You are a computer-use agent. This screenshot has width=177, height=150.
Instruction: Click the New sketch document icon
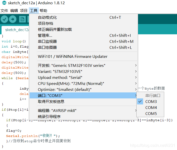click(x=22, y=19)
